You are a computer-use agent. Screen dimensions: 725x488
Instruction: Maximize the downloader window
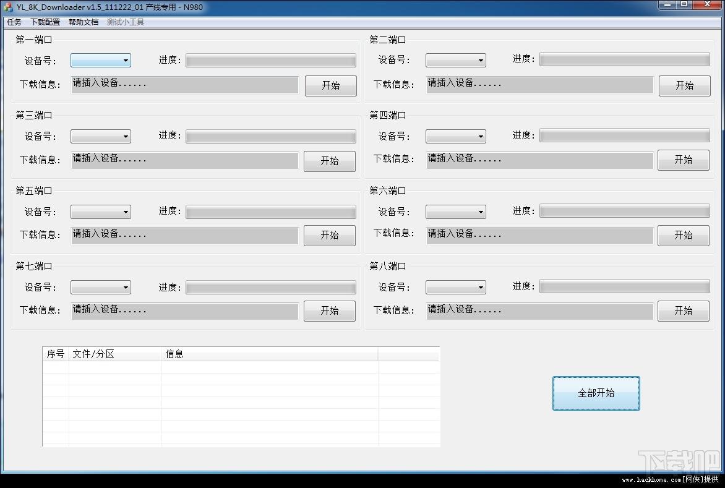684,4
